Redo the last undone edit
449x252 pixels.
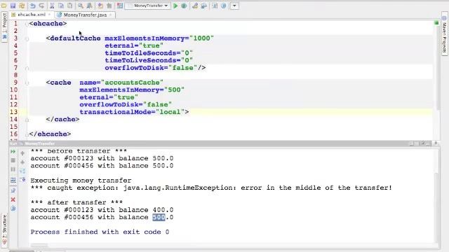pyautogui.click(x=42, y=6)
